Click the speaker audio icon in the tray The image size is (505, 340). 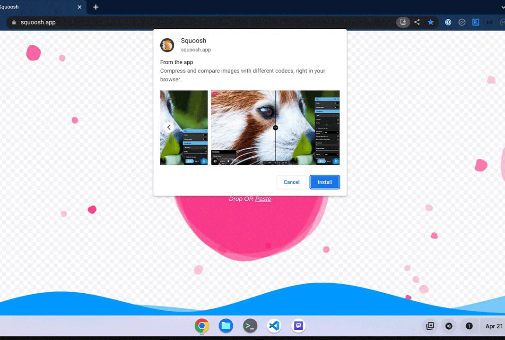click(x=449, y=326)
